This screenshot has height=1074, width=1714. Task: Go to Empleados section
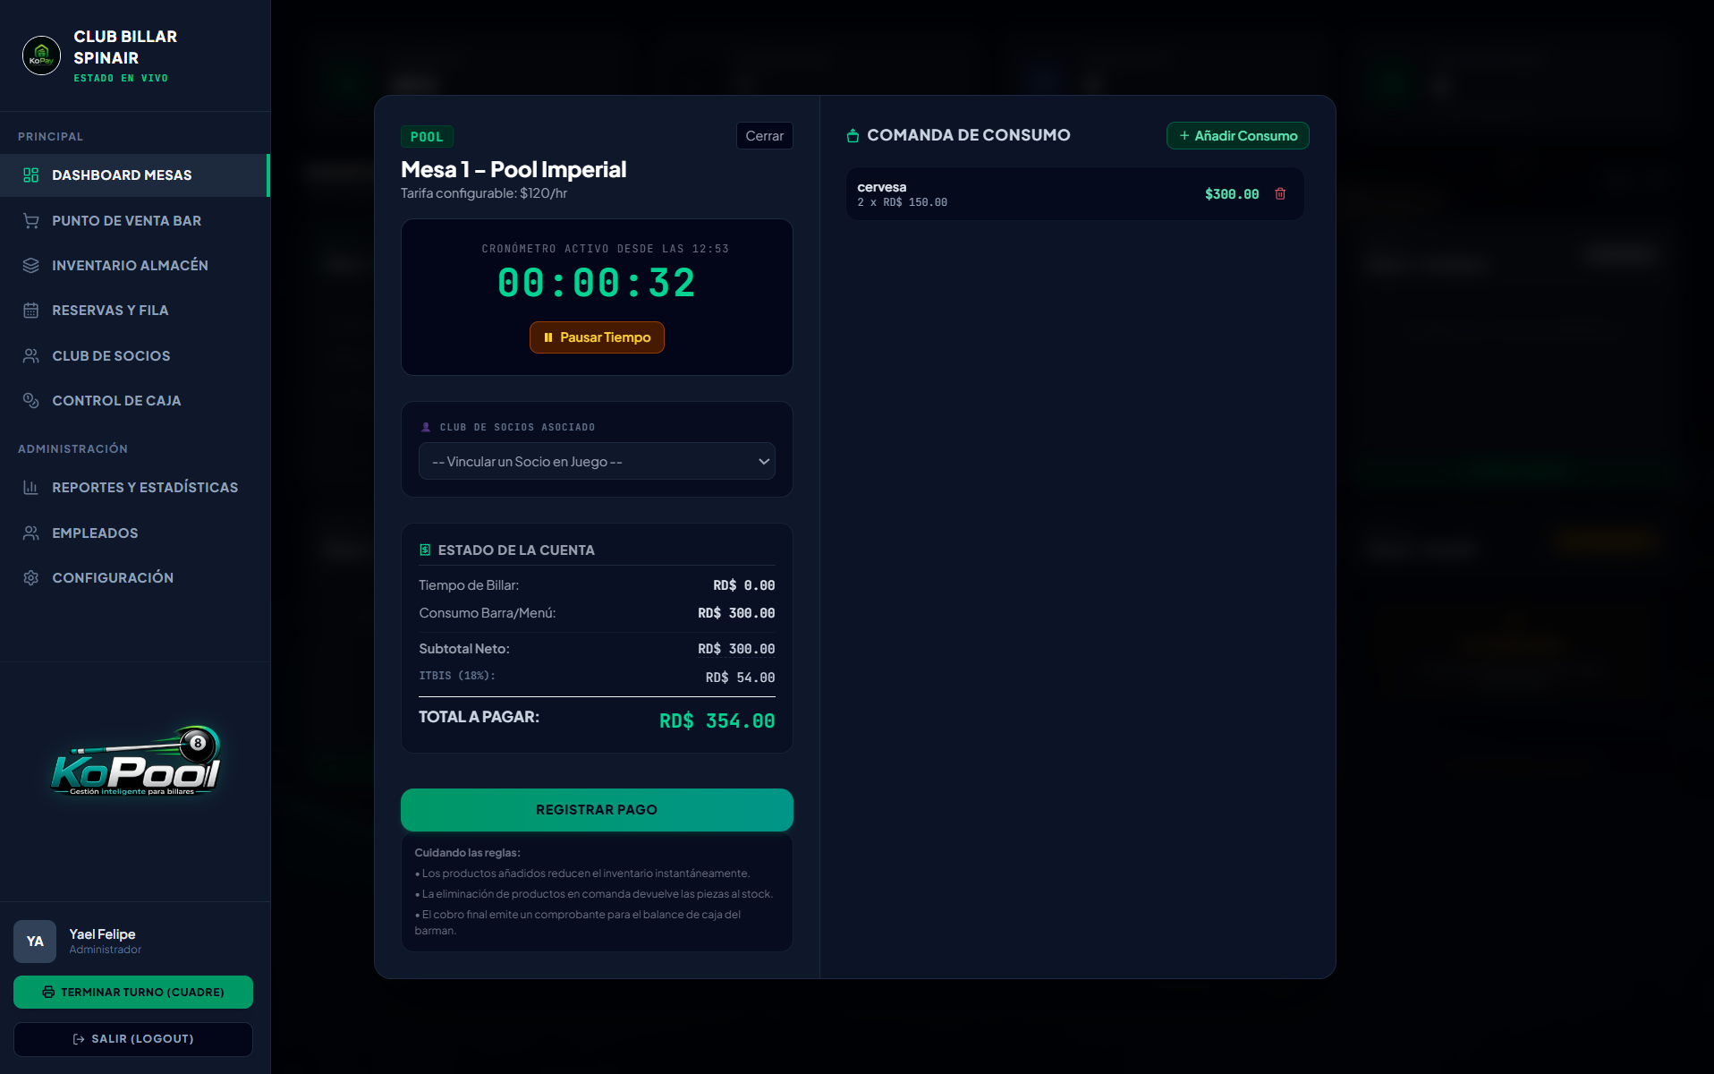point(135,533)
